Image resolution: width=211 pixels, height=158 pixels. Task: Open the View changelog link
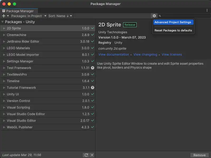[145, 54]
